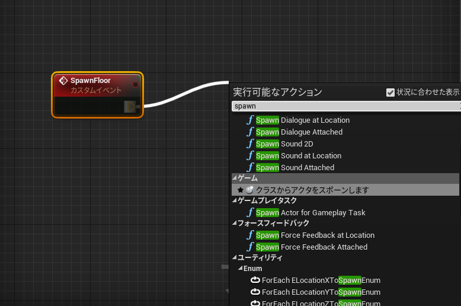Add Spawn Actor for Gameplay Task node

tap(310, 213)
